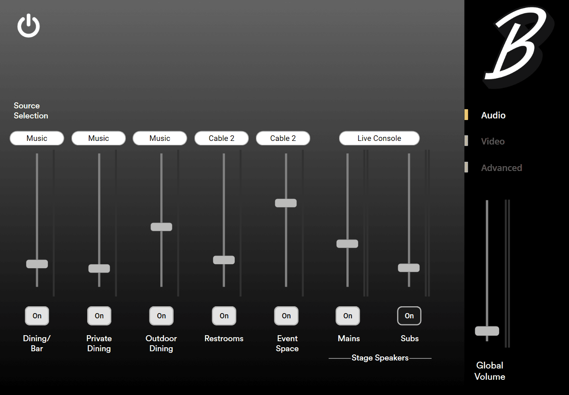Click the Private Dining volume fader handle
This screenshot has height=395, width=569.
pos(99,269)
